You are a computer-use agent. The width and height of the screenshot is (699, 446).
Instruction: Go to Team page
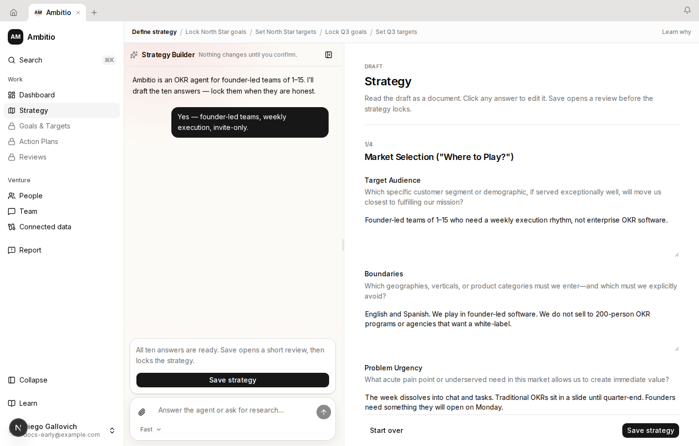(x=62, y=211)
